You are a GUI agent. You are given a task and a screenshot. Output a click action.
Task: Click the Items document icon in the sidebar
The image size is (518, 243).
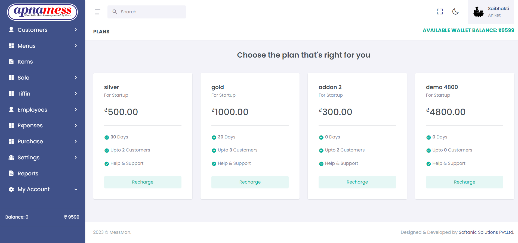tap(11, 62)
